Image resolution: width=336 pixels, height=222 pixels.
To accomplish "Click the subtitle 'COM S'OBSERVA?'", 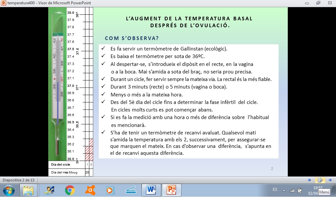I will coord(132,38).
